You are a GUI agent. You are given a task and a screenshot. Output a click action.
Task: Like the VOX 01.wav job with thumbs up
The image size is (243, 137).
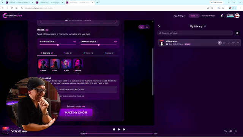coord(224,43)
